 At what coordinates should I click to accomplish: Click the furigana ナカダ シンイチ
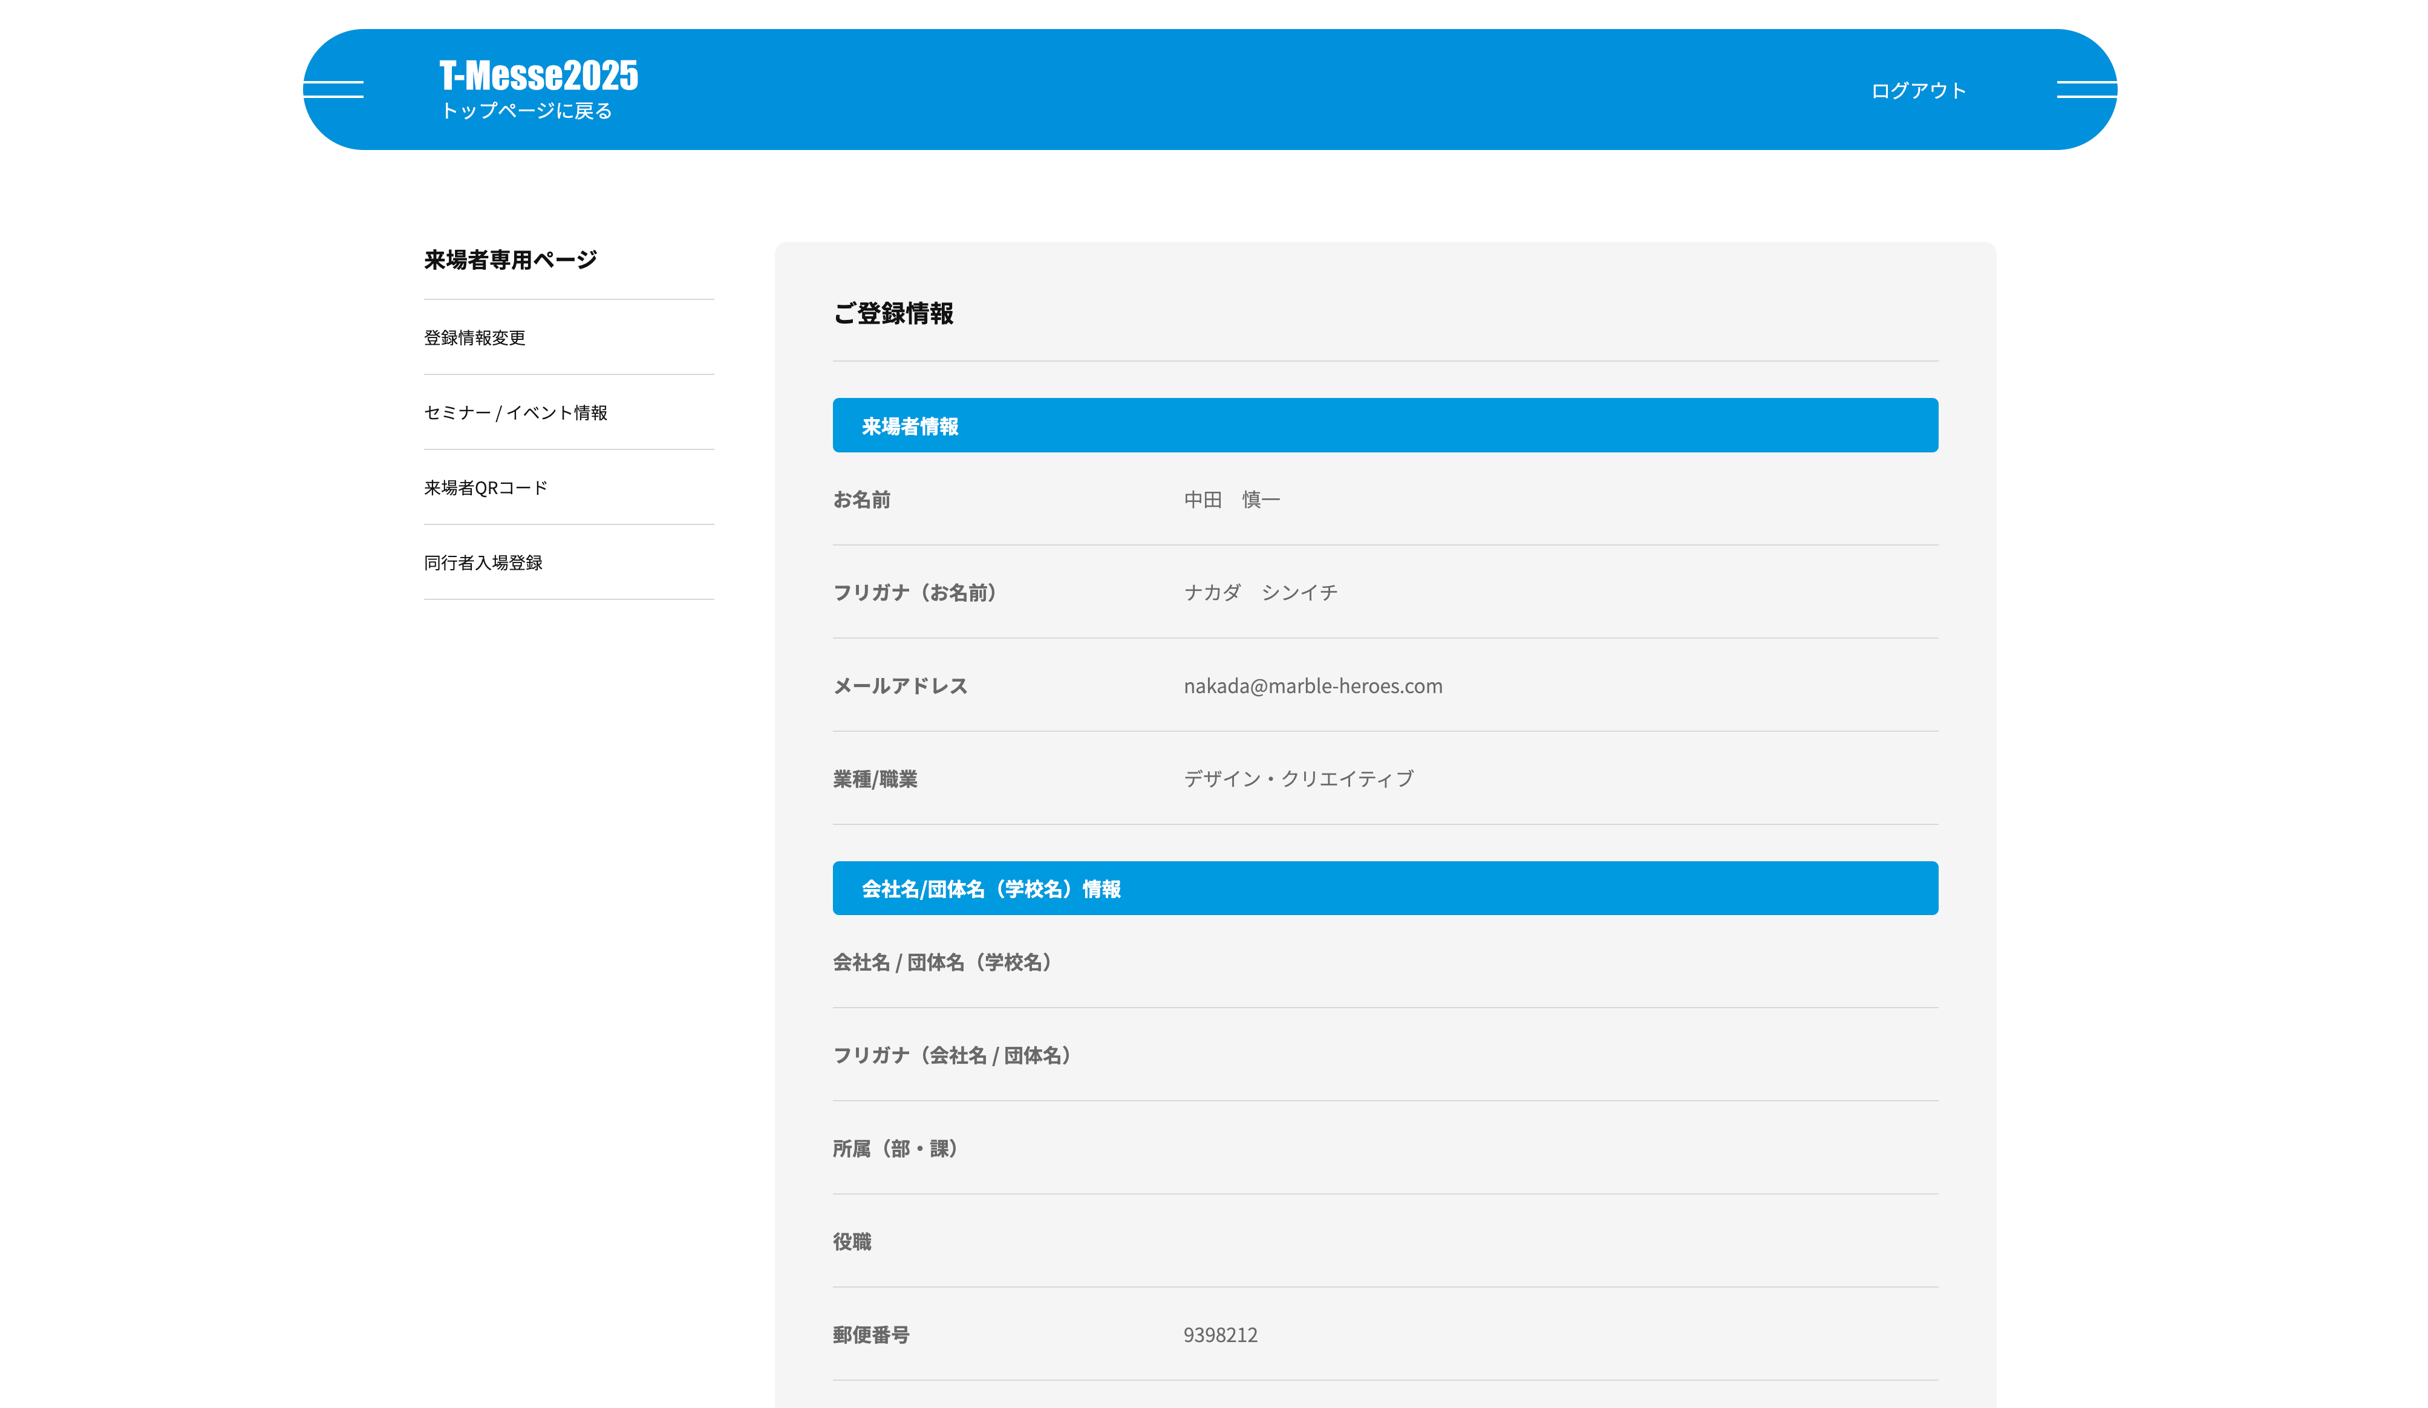pos(1260,593)
